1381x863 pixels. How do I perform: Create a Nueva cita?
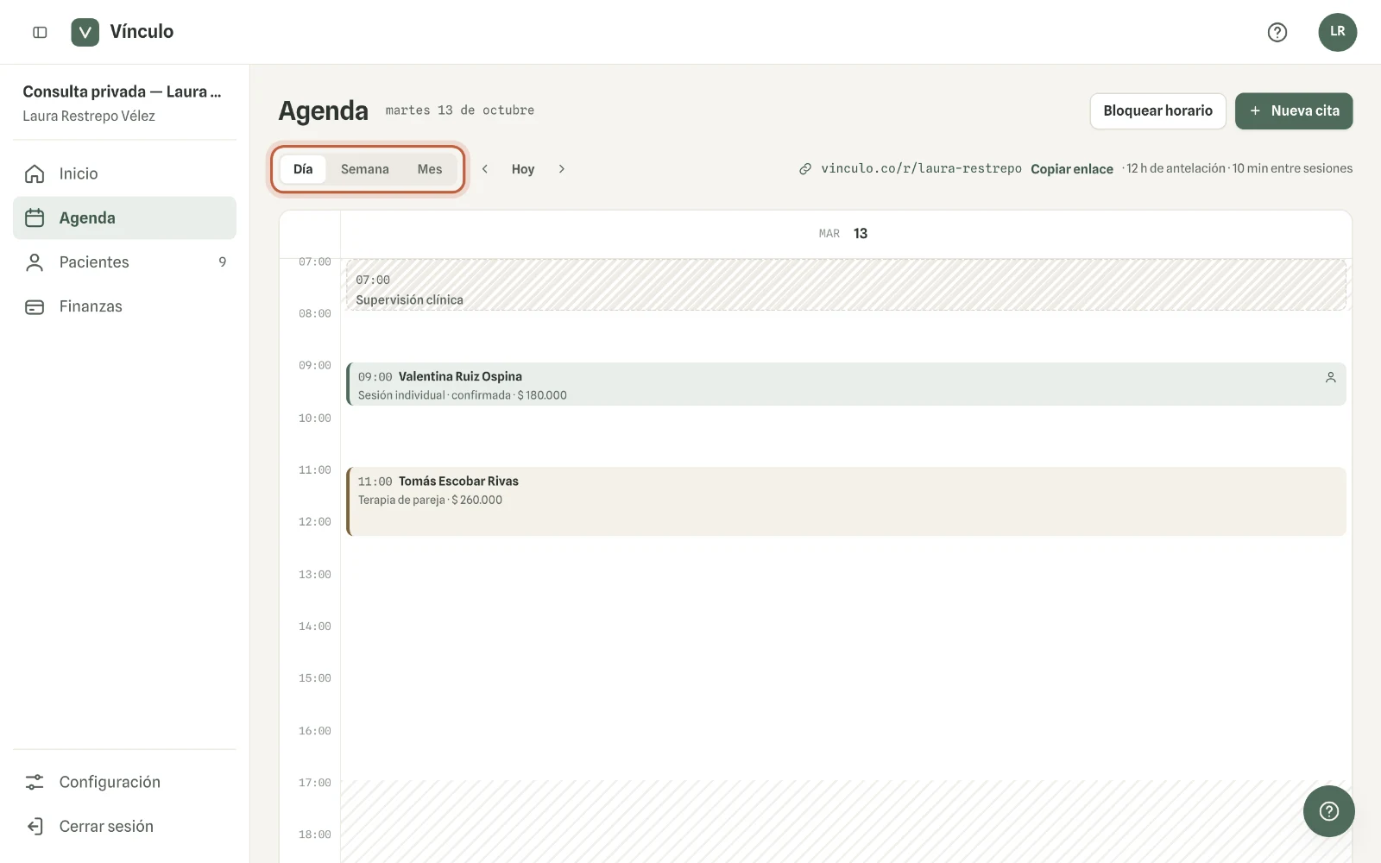point(1294,110)
